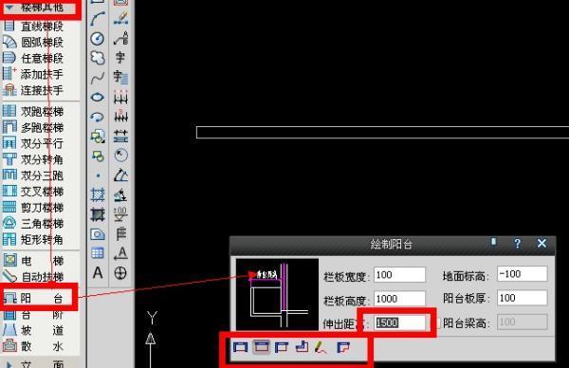
Task: Select the Elliptical Arc tool
Action: pyautogui.click(x=98, y=117)
